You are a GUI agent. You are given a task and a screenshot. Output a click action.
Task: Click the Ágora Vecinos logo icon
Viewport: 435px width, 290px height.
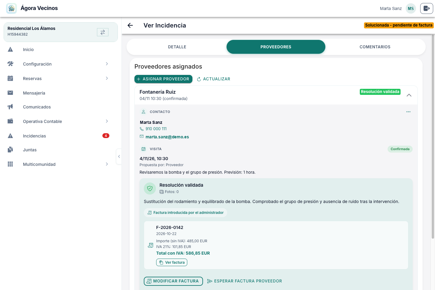click(11, 8)
